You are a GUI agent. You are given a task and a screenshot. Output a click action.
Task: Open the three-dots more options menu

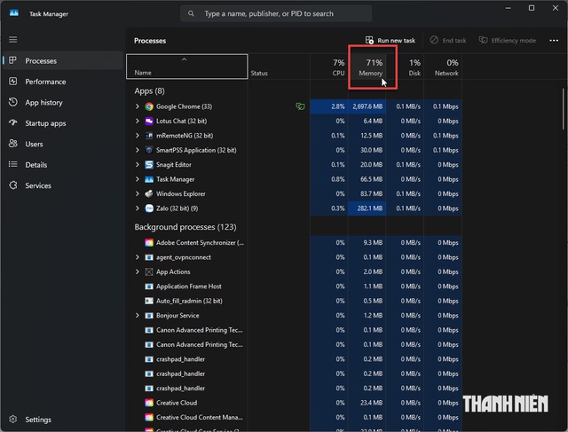554,40
